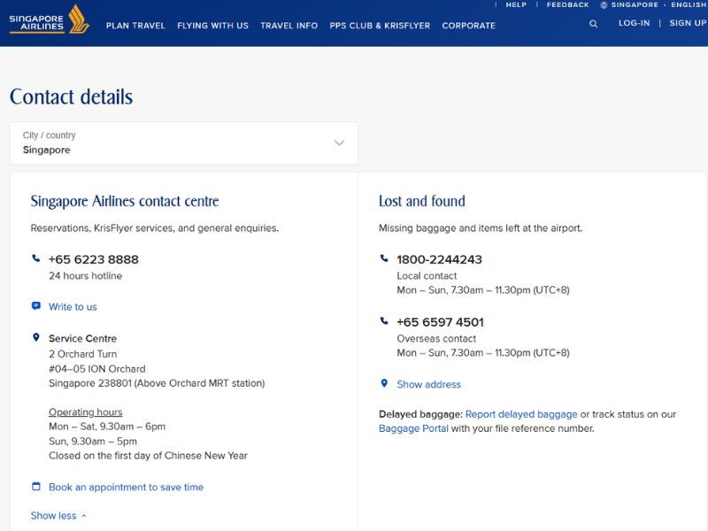Click the Log-in link
This screenshot has height=531, width=708.
pyautogui.click(x=634, y=23)
